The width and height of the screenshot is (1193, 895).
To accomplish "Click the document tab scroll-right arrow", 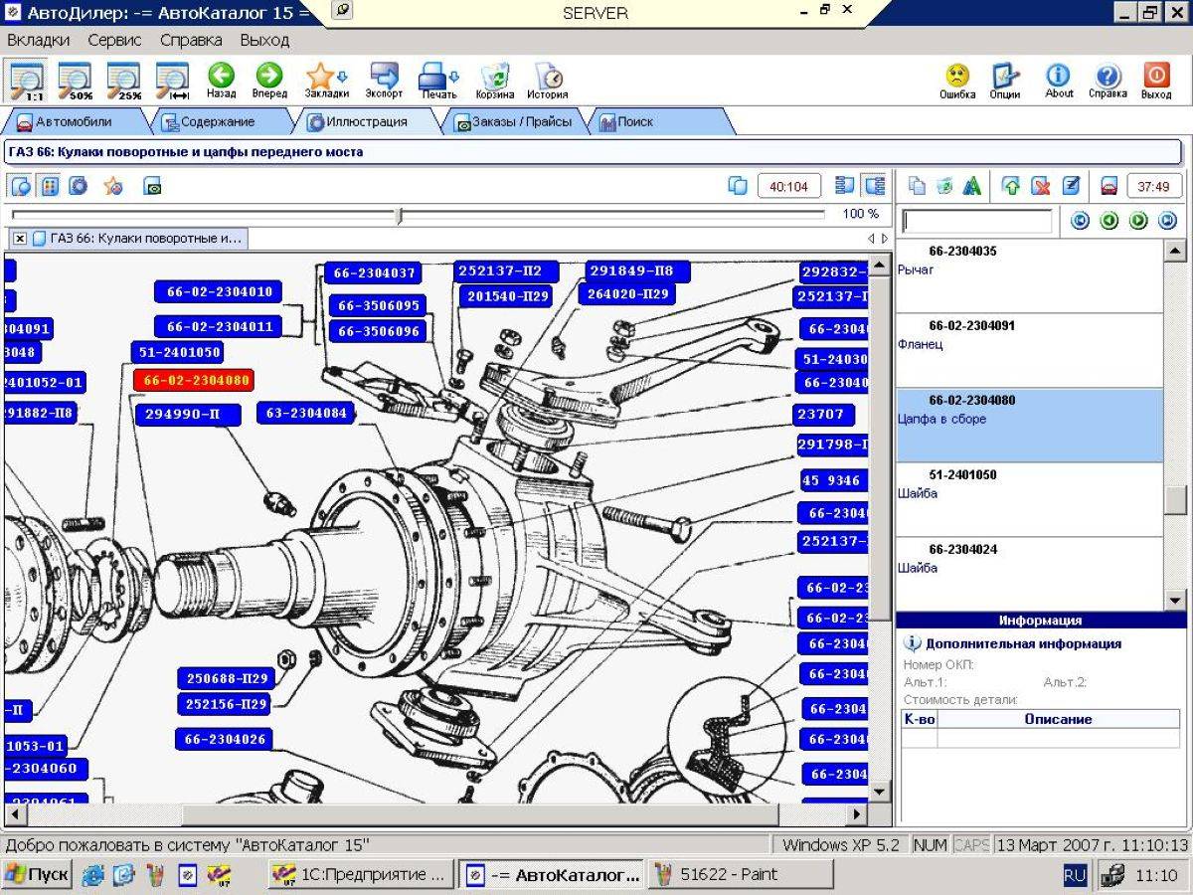I will (x=884, y=239).
